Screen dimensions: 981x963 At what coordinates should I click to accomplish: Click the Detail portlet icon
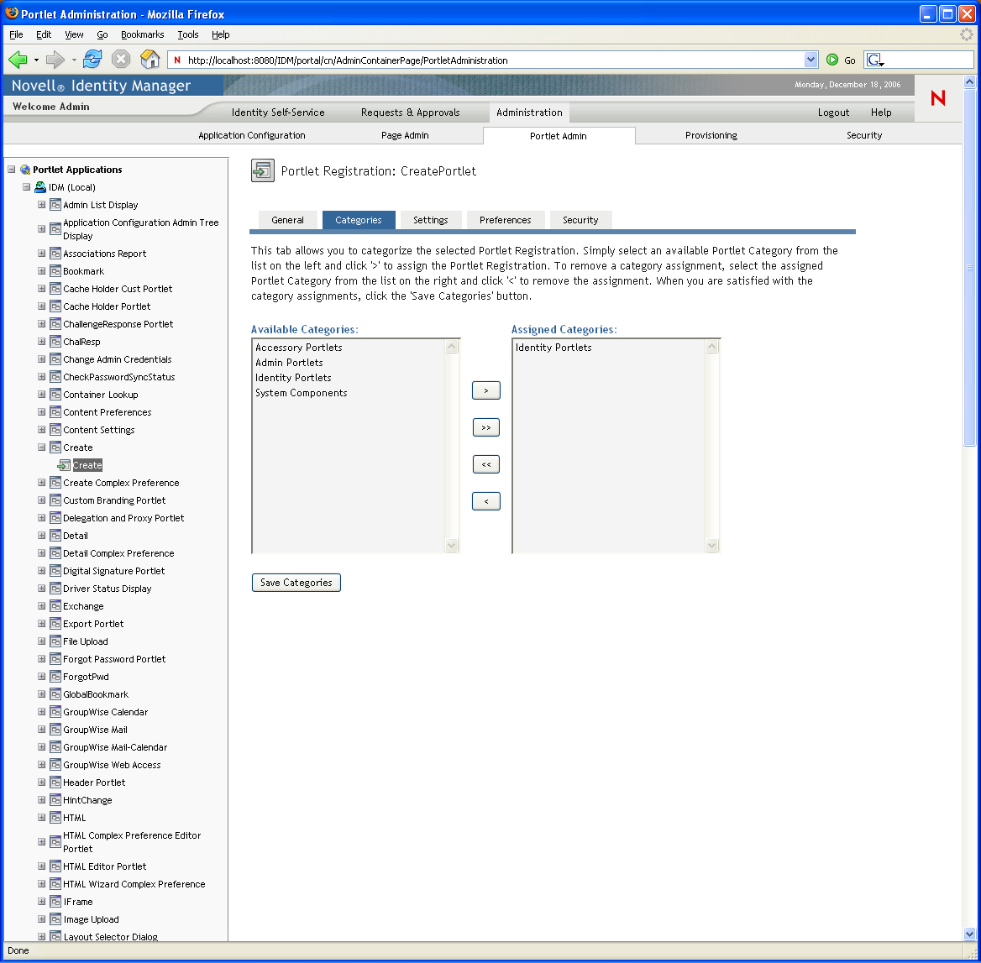55,536
